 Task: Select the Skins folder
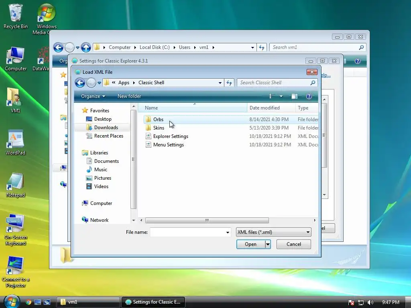pyautogui.click(x=159, y=128)
